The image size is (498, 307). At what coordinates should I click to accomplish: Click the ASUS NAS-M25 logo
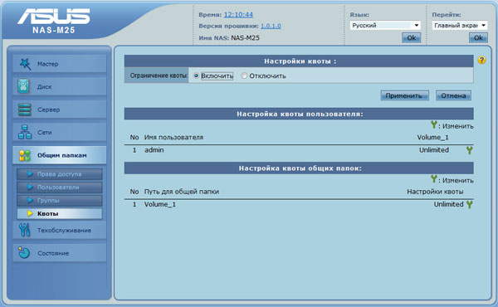coord(54,21)
